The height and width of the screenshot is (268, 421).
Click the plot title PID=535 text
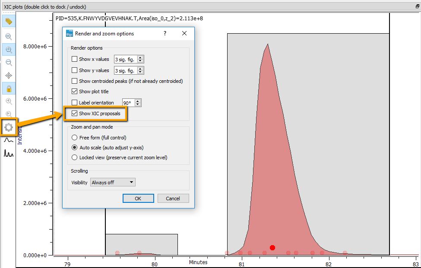pyautogui.click(x=129, y=19)
